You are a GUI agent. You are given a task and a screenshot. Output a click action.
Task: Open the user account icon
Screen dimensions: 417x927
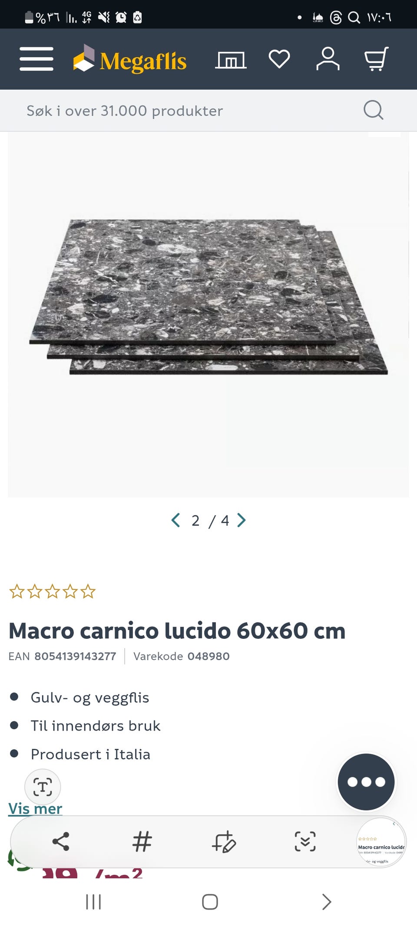328,59
